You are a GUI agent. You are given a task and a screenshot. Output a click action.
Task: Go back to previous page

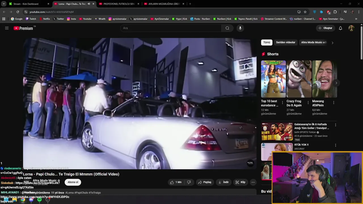click(4, 12)
